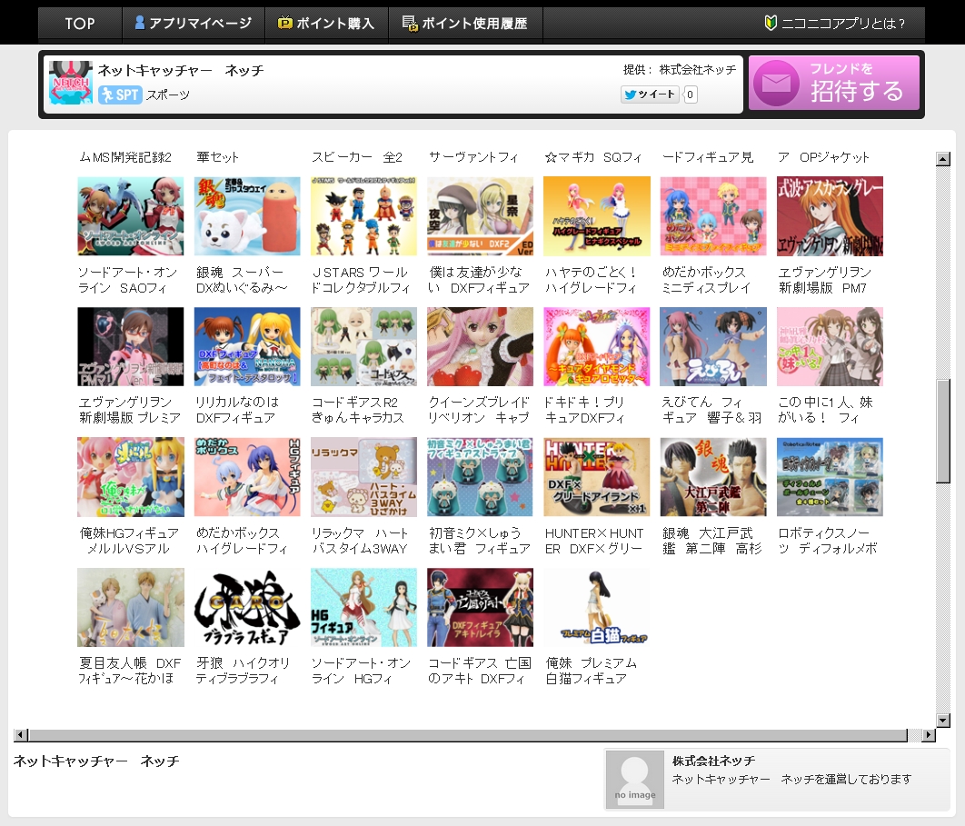This screenshot has width=965, height=826.
Task: Click the Twitter bird icon
Action: (630, 95)
